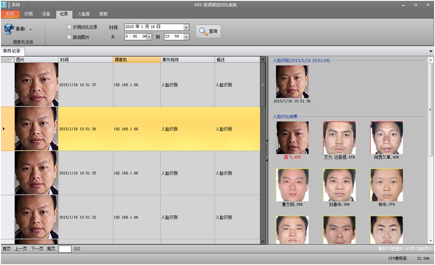The image size is (435, 265).
Task: Select the 记录 tab
Action: pos(64,14)
